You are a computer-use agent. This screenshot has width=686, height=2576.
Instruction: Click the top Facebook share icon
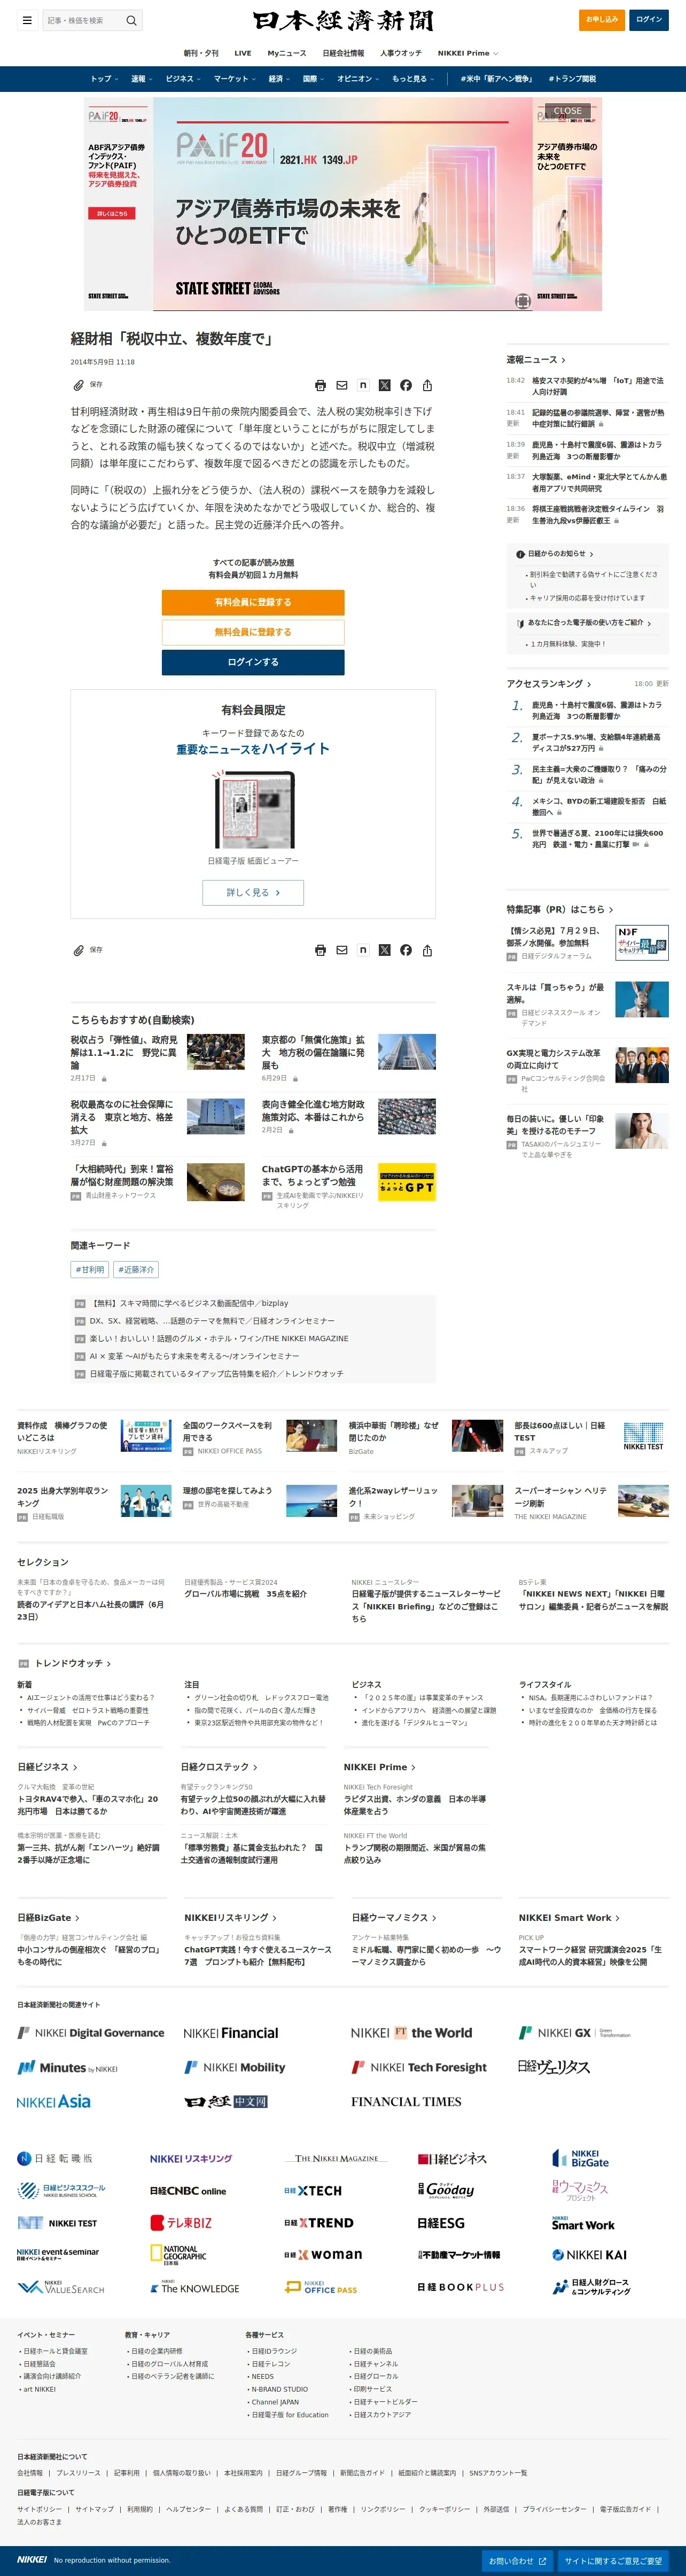[x=406, y=385]
